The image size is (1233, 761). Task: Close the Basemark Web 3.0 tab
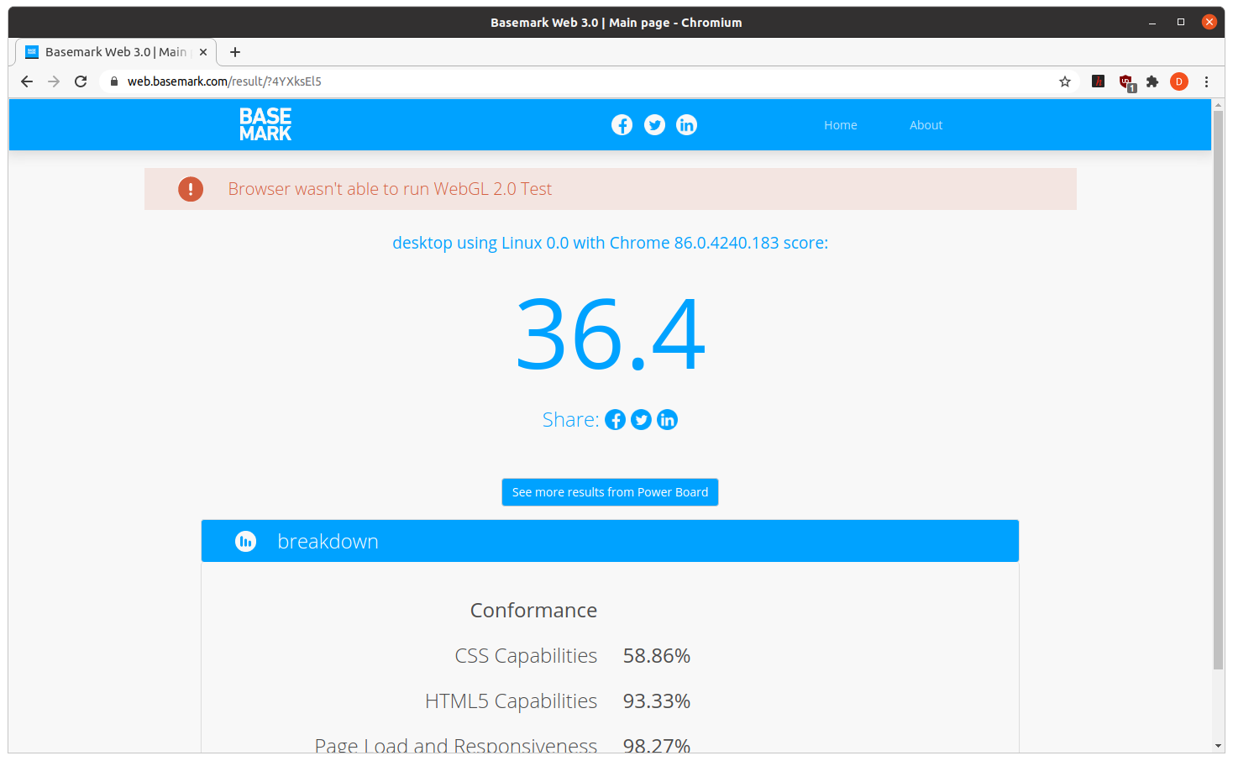[203, 52]
